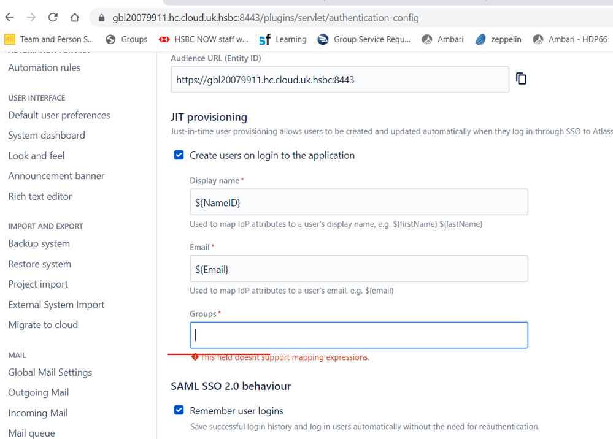
Task: Click Display name helper text
Action: click(x=336, y=224)
